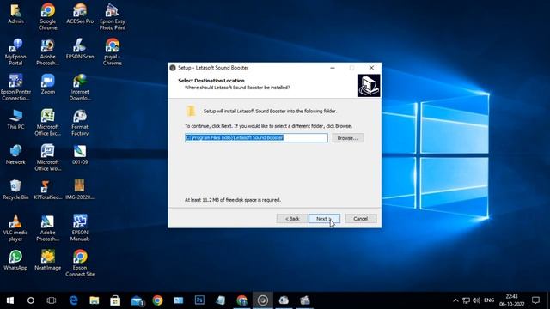Open the volume control tray icon

(x=476, y=300)
